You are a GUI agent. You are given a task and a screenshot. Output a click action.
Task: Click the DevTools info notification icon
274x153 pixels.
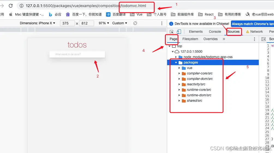point(171,24)
